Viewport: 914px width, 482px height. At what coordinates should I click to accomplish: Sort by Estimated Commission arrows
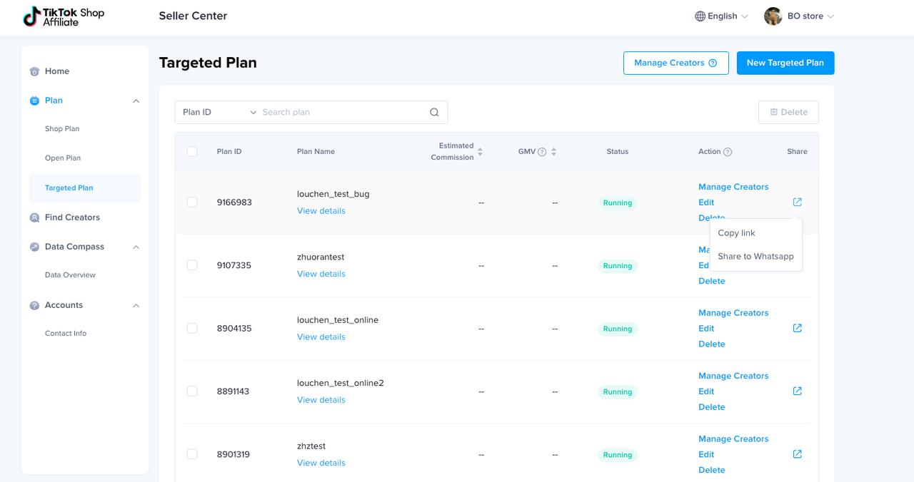pos(480,152)
